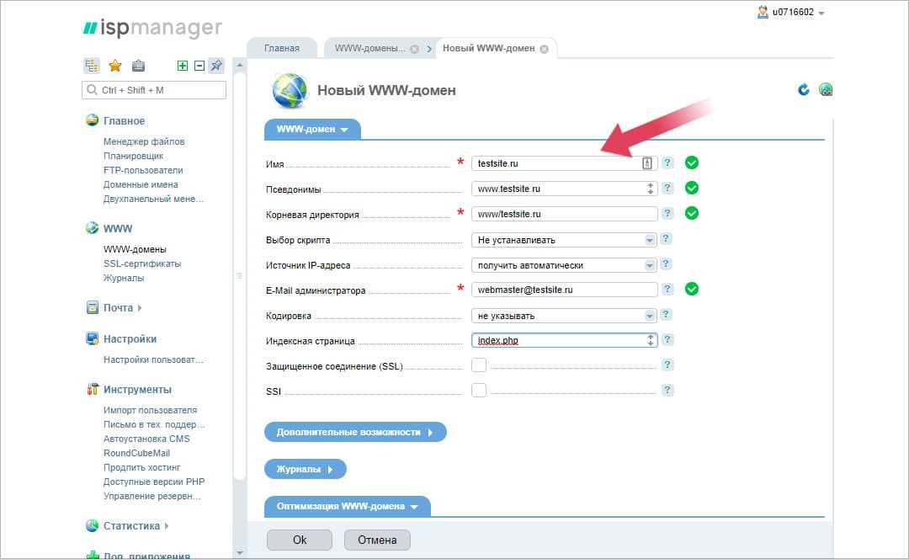
Task: Click the icon inside the Имя field
Action: (647, 163)
